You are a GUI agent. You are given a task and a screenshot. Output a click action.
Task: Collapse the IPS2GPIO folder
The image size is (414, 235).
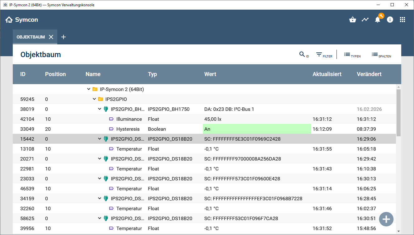point(94,99)
